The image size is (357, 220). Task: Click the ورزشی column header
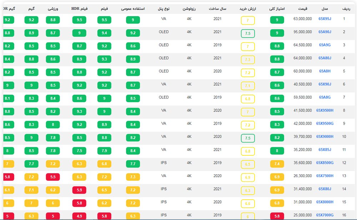[x=53, y=8]
